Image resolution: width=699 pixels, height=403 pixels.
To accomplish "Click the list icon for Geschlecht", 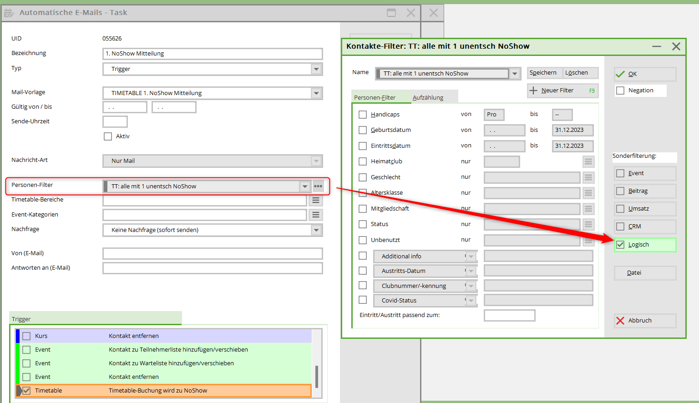I will pyautogui.click(x=588, y=177).
